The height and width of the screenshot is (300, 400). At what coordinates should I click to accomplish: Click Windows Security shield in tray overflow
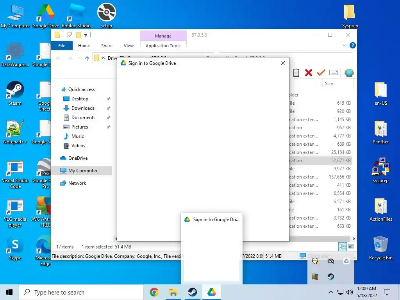tap(315, 261)
